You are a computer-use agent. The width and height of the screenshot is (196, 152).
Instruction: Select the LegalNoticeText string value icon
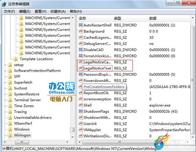pos(81,68)
